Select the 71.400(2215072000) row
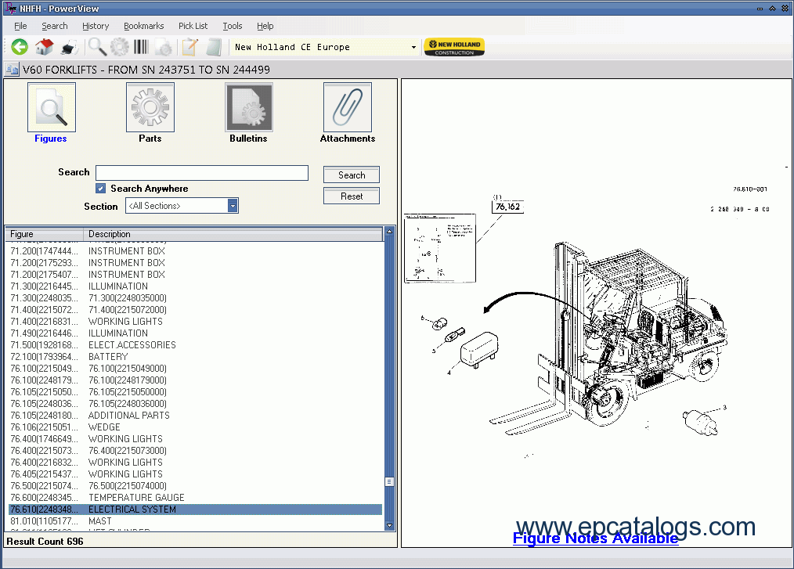Viewport: 794px width, 569px height. tap(196, 310)
